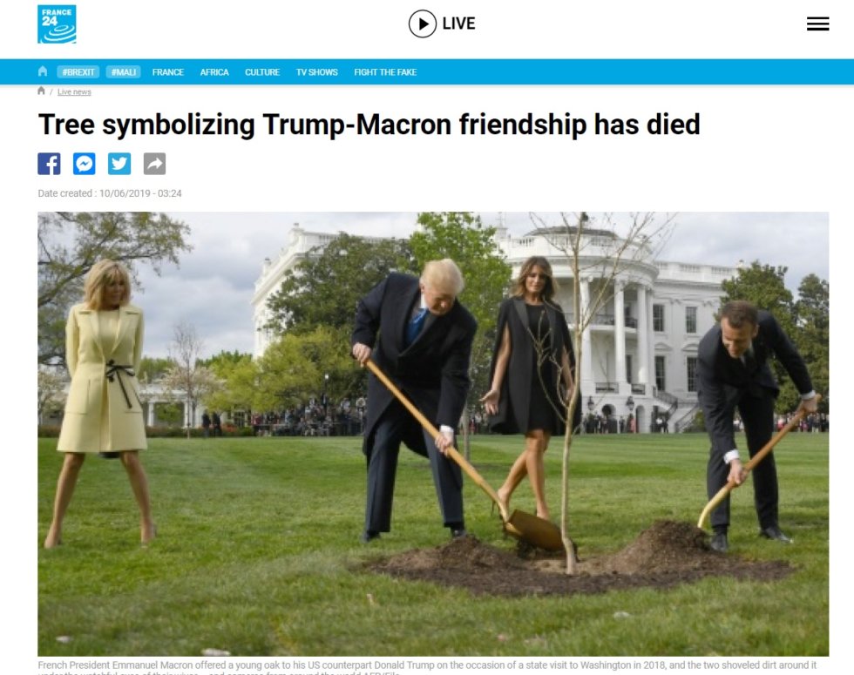
Task: Share article on Facebook
Action: point(49,164)
